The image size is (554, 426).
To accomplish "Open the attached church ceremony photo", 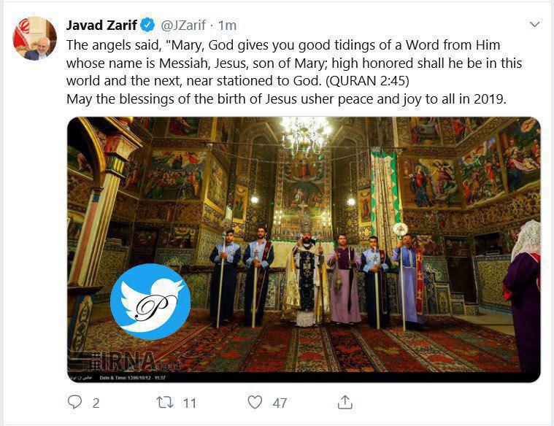I will (x=304, y=249).
